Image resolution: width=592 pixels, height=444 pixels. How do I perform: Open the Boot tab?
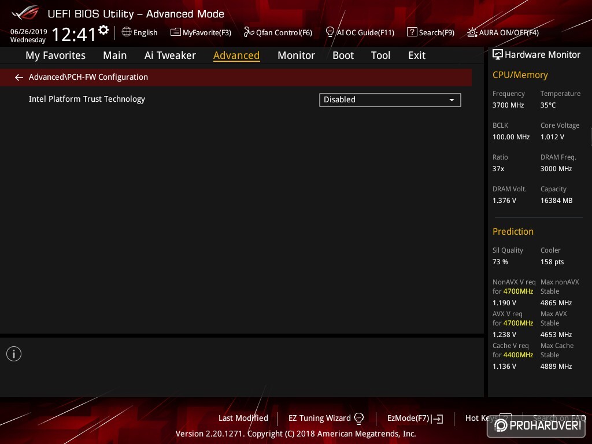tap(343, 55)
